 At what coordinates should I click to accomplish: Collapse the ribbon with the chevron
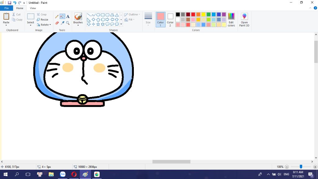(x=310, y=8)
